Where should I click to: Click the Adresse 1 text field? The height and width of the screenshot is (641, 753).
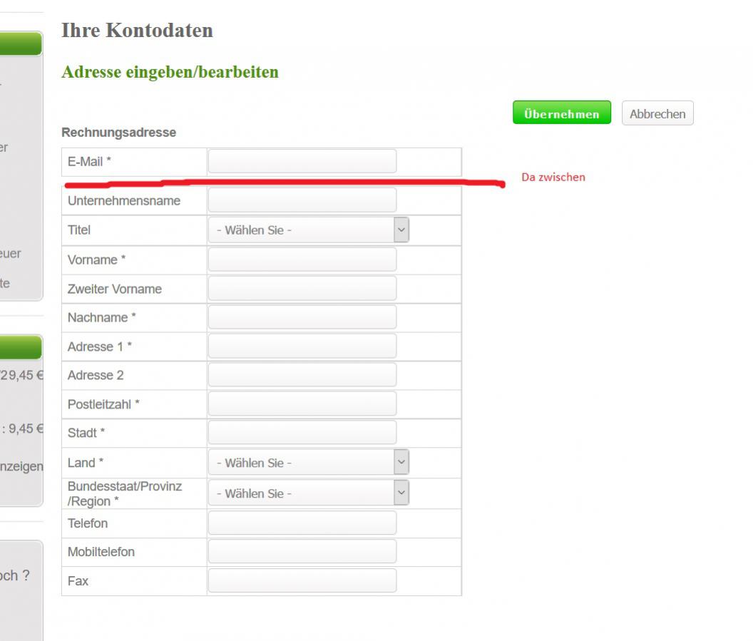coord(302,347)
